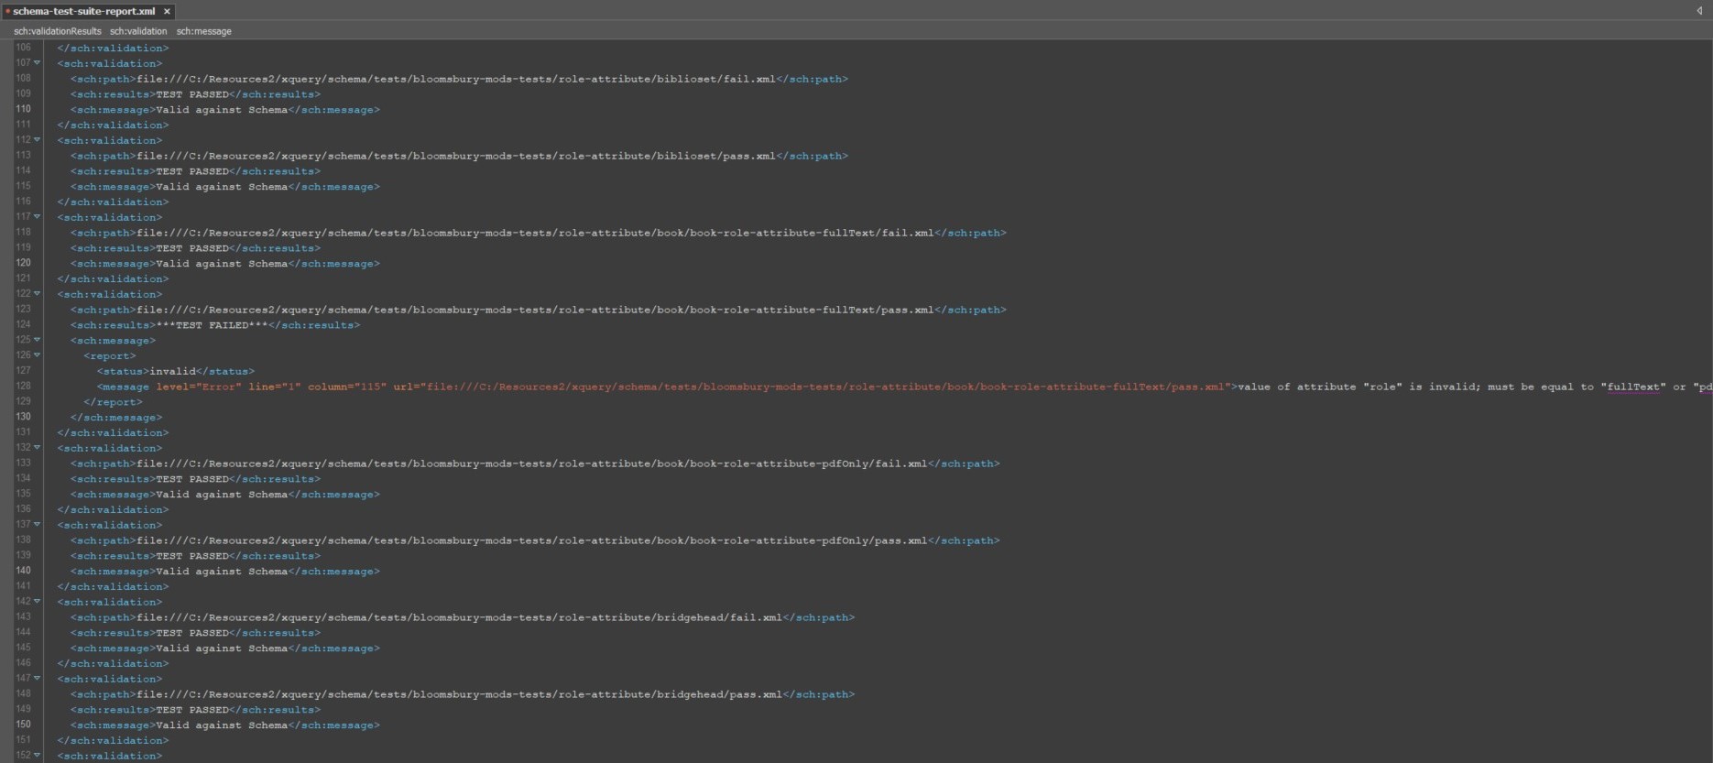This screenshot has width=1713, height=763.
Task: Collapse the sch:validation element at line 117
Action: 38,217
